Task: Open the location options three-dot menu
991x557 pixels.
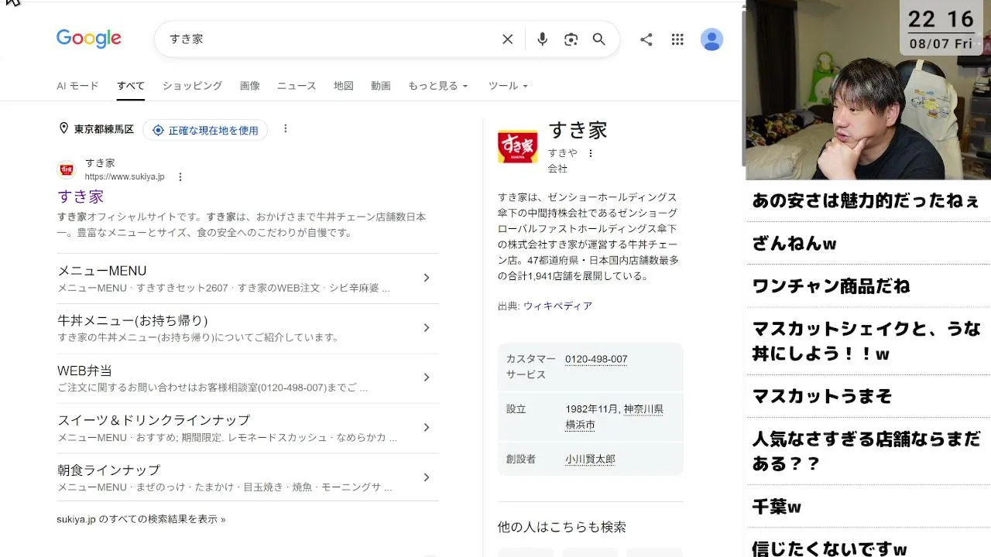Action: tap(285, 129)
